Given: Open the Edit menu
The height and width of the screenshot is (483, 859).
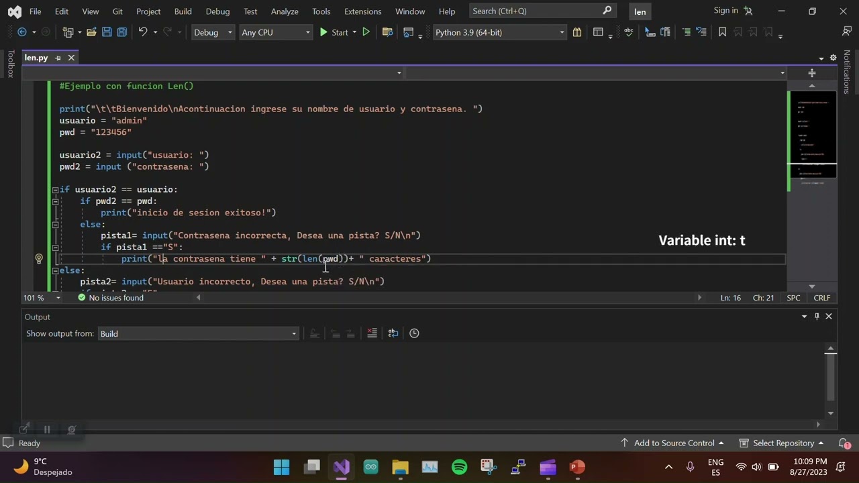Looking at the screenshot, I should pos(61,11).
